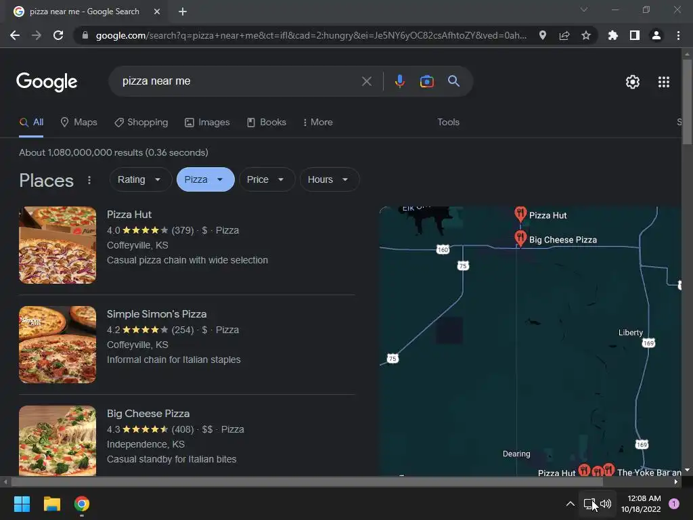
Task: Click the tab search chevron in title bar
Action: pyautogui.click(x=584, y=9)
